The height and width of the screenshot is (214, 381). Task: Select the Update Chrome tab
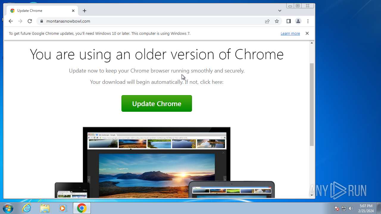pos(42,11)
